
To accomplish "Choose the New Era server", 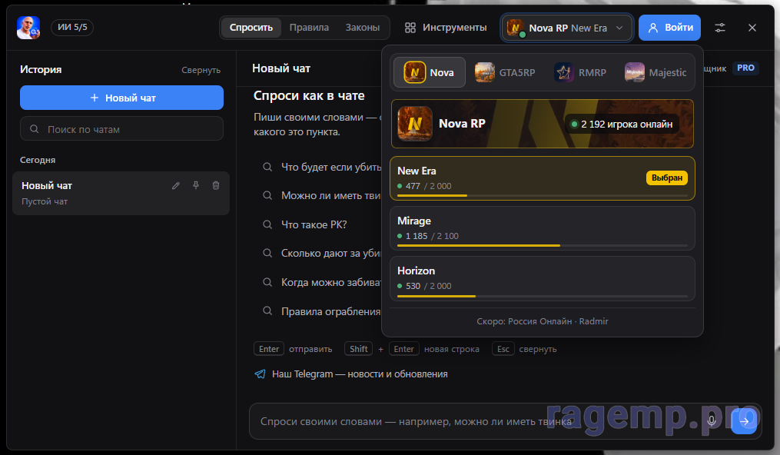I will (543, 178).
